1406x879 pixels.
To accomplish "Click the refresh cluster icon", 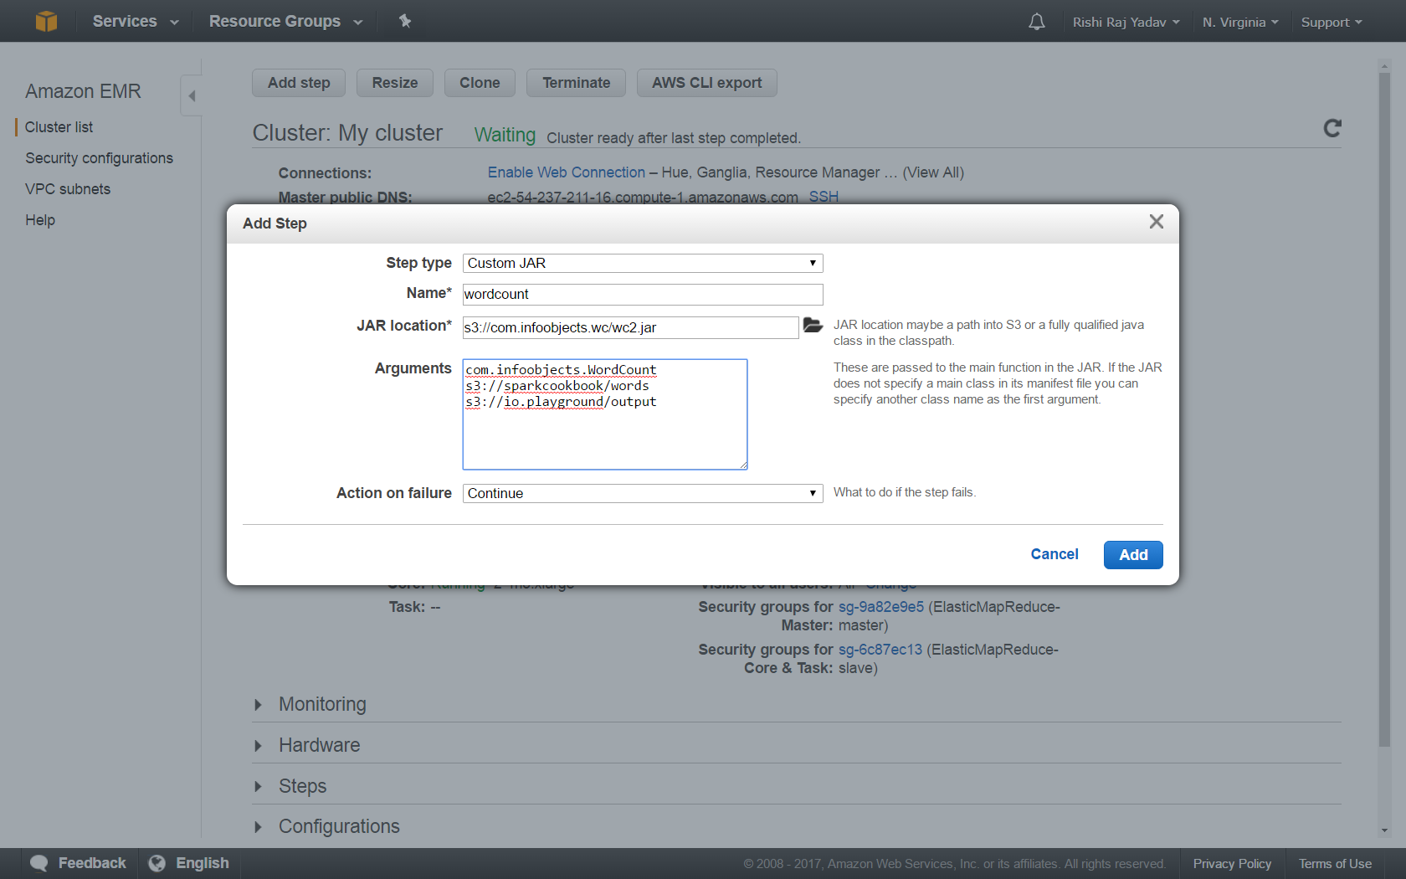I will point(1332,128).
